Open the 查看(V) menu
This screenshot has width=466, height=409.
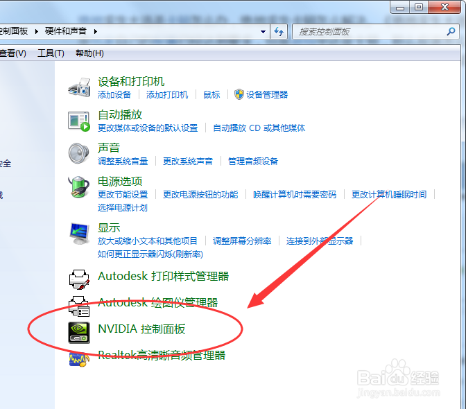[12, 53]
